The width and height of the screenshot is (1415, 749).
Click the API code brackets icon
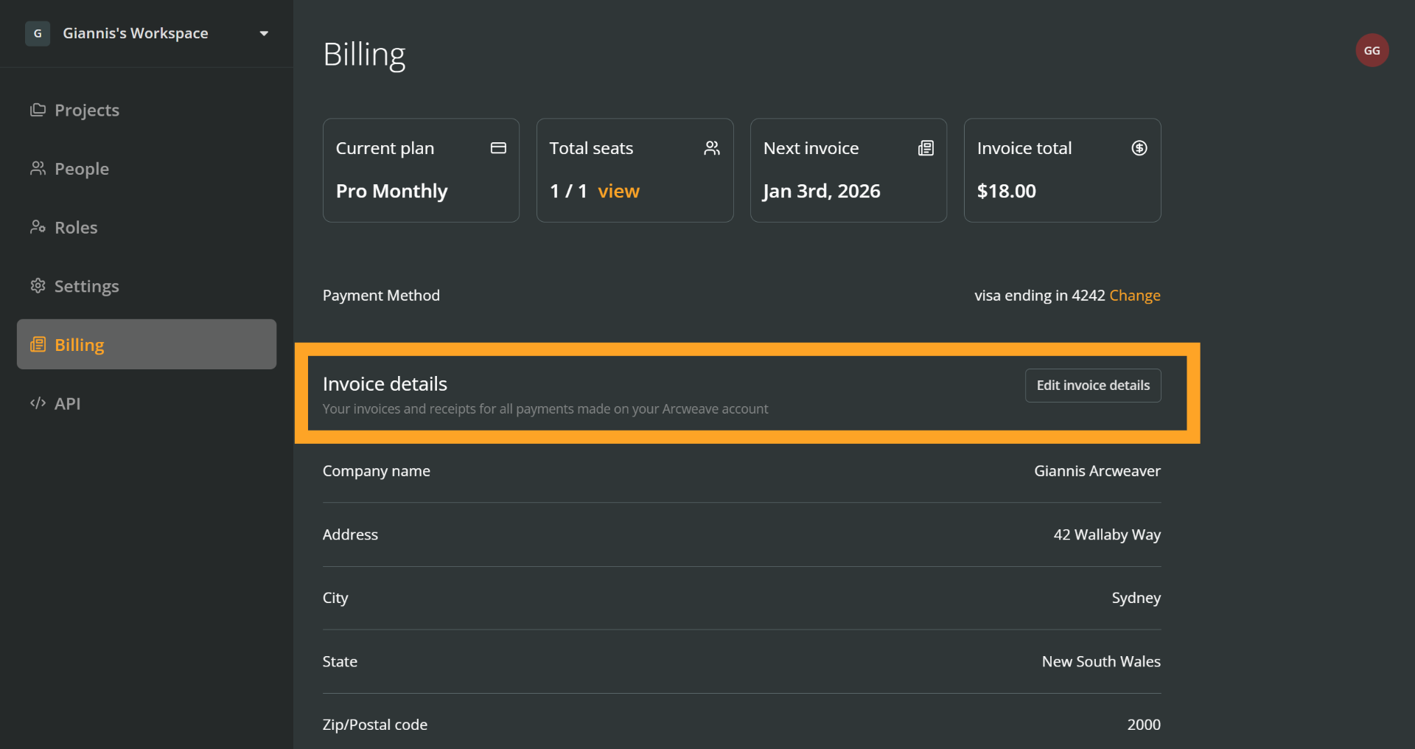pyautogui.click(x=38, y=403)
